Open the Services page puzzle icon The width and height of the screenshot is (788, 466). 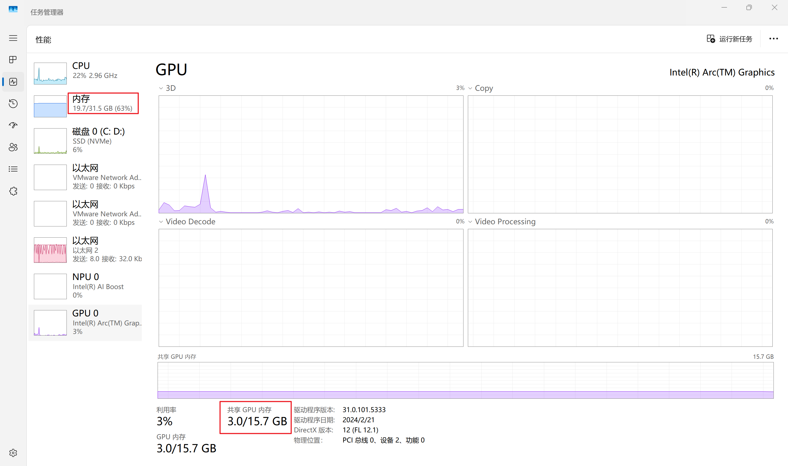tap(13, 191)
